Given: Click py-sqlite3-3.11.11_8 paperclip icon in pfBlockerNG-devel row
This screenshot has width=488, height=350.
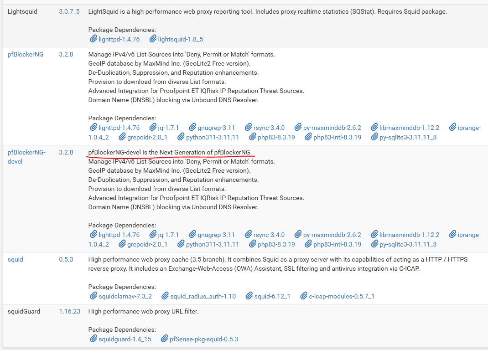Looking at the screenshot, I should coord(374,244).
